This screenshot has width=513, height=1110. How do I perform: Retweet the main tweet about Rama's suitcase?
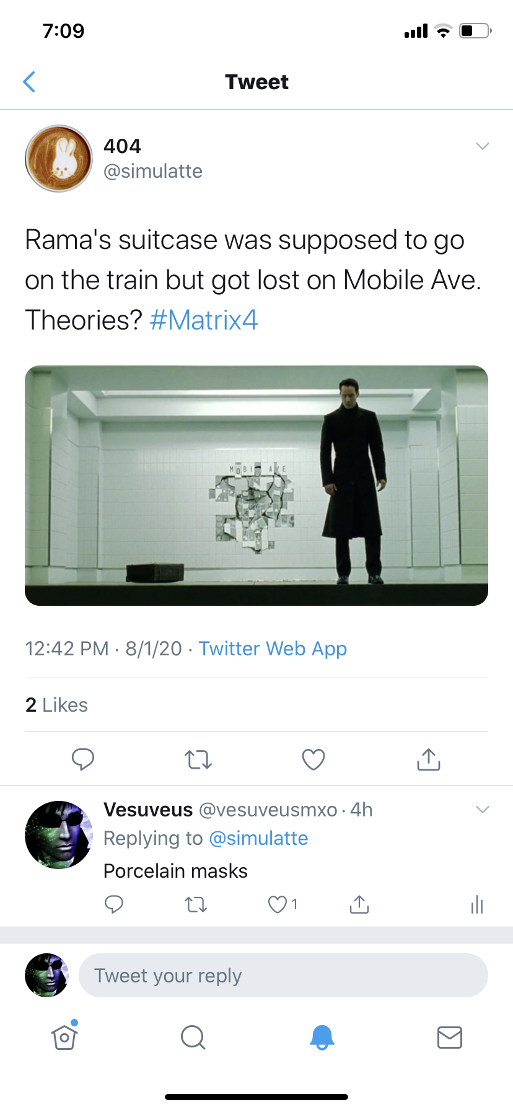pyautogui.click(x=198, y=759)
